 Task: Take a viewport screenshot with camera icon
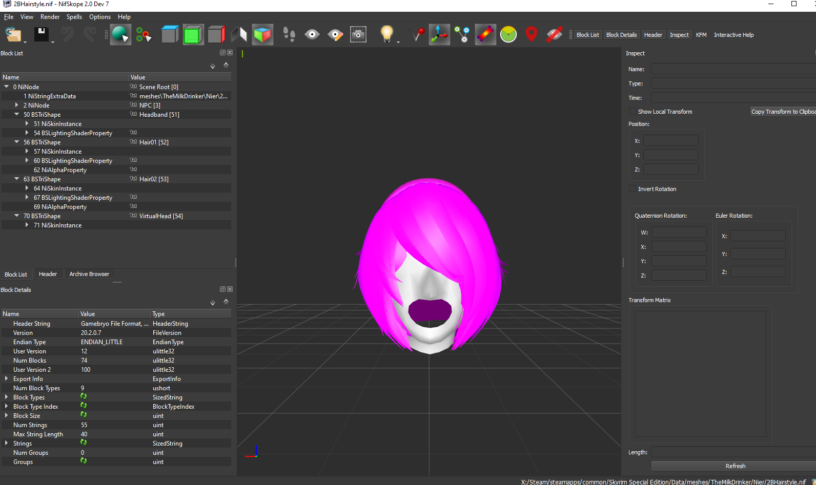[358, 34]
